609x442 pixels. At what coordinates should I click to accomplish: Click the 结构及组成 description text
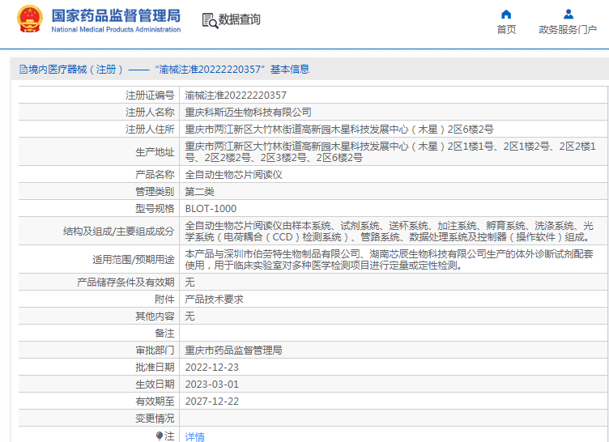coord(390,232)
